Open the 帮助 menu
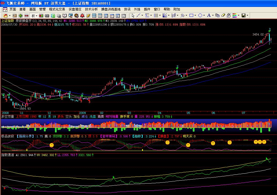Viewport: 277px width, 195px height. click(167, 9)
